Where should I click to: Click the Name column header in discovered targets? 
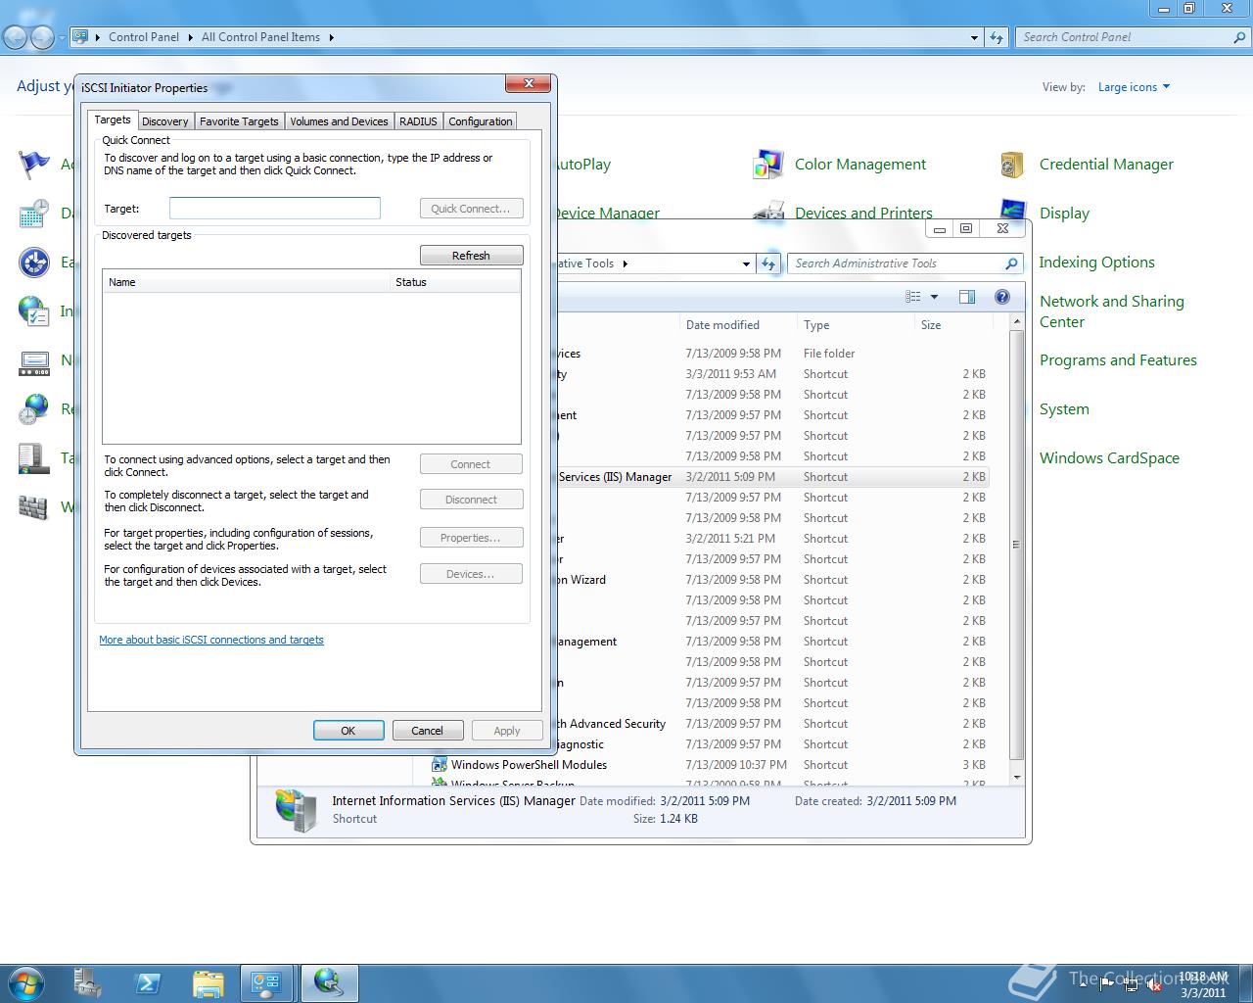tap(246, 282)
